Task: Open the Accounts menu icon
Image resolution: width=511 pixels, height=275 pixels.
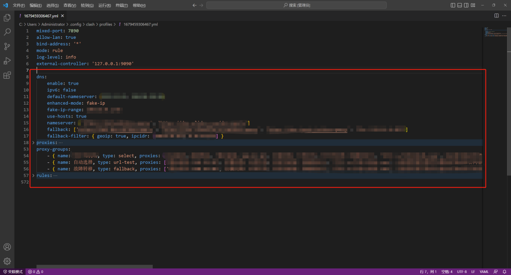Action: pyautogui.click(x=7, y=247)
